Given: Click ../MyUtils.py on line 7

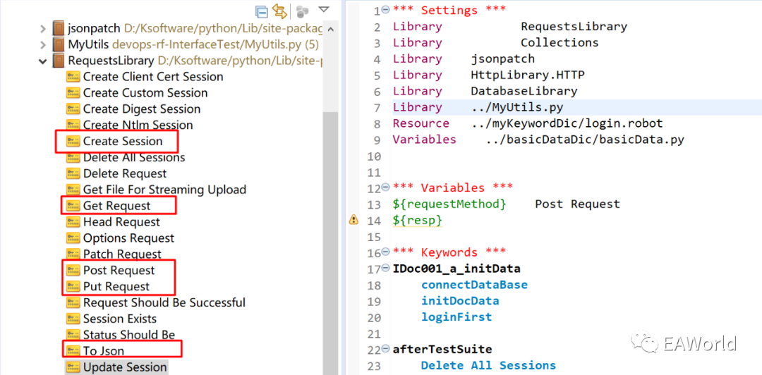Looking at the screenshot, I should pos(517,107).
